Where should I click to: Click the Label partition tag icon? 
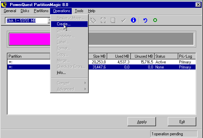[x=93, y=20]
